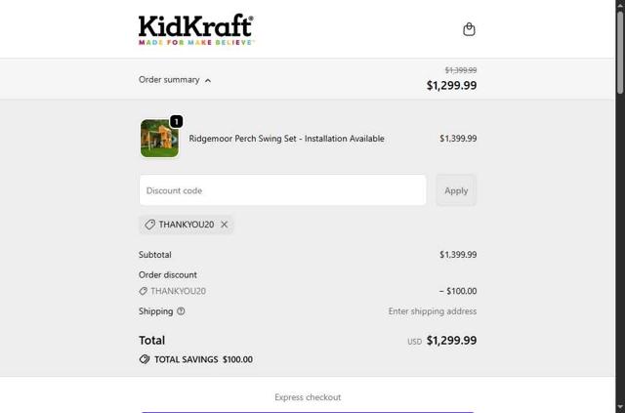Click the tag icon under Order discount

[x=144, y=291]
